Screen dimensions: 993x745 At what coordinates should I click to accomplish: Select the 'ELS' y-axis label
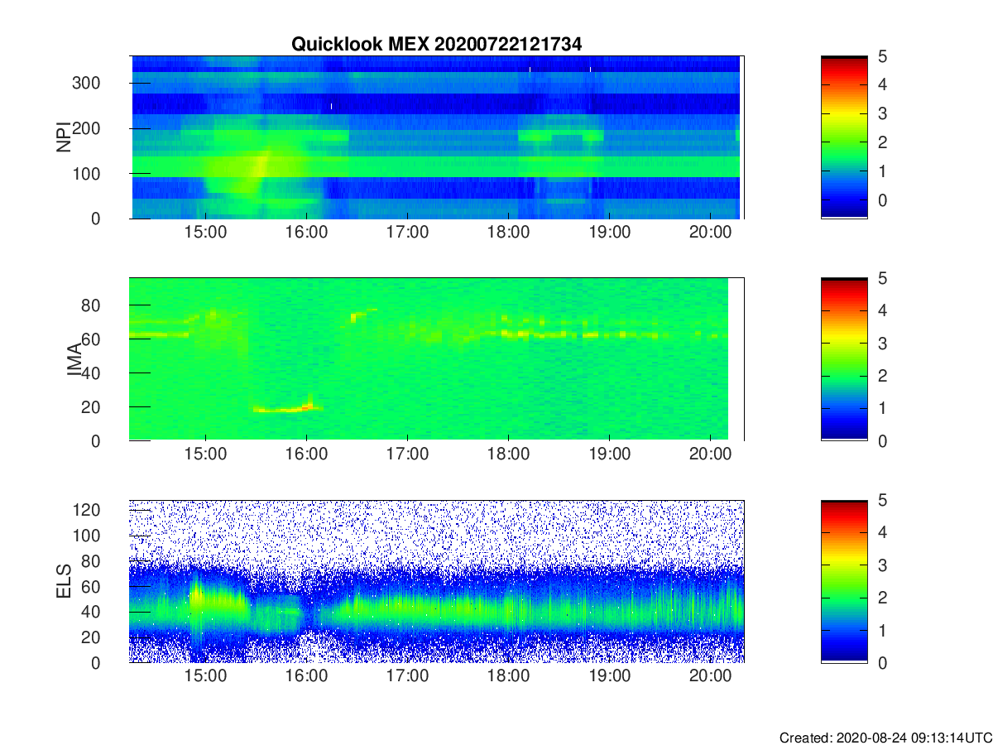click(x=62, y=581)
